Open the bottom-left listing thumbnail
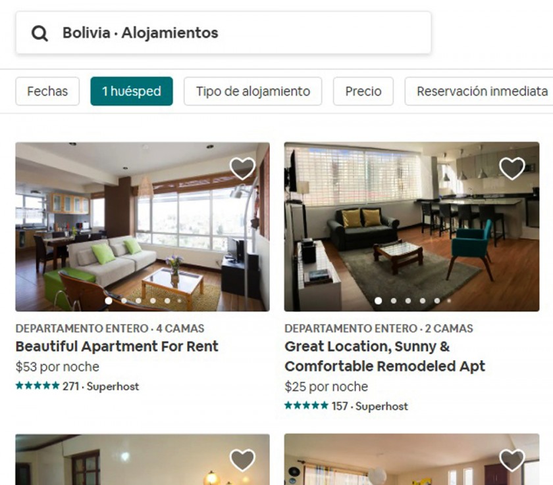Screen dimensions: 553x485 (142, 459)
